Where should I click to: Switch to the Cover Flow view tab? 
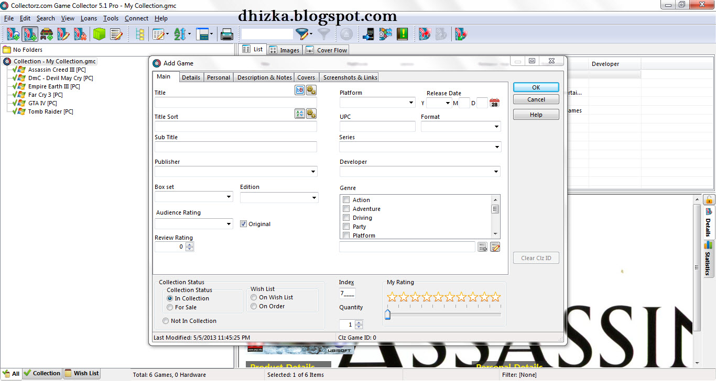pyautogui.click(x=326, y=50)
